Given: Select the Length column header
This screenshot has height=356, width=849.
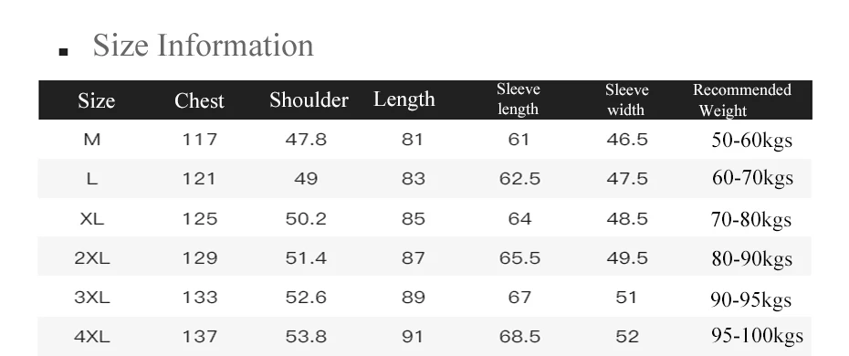Looking at the screenshot, I should pyautogui.click(x=404, y=99).
